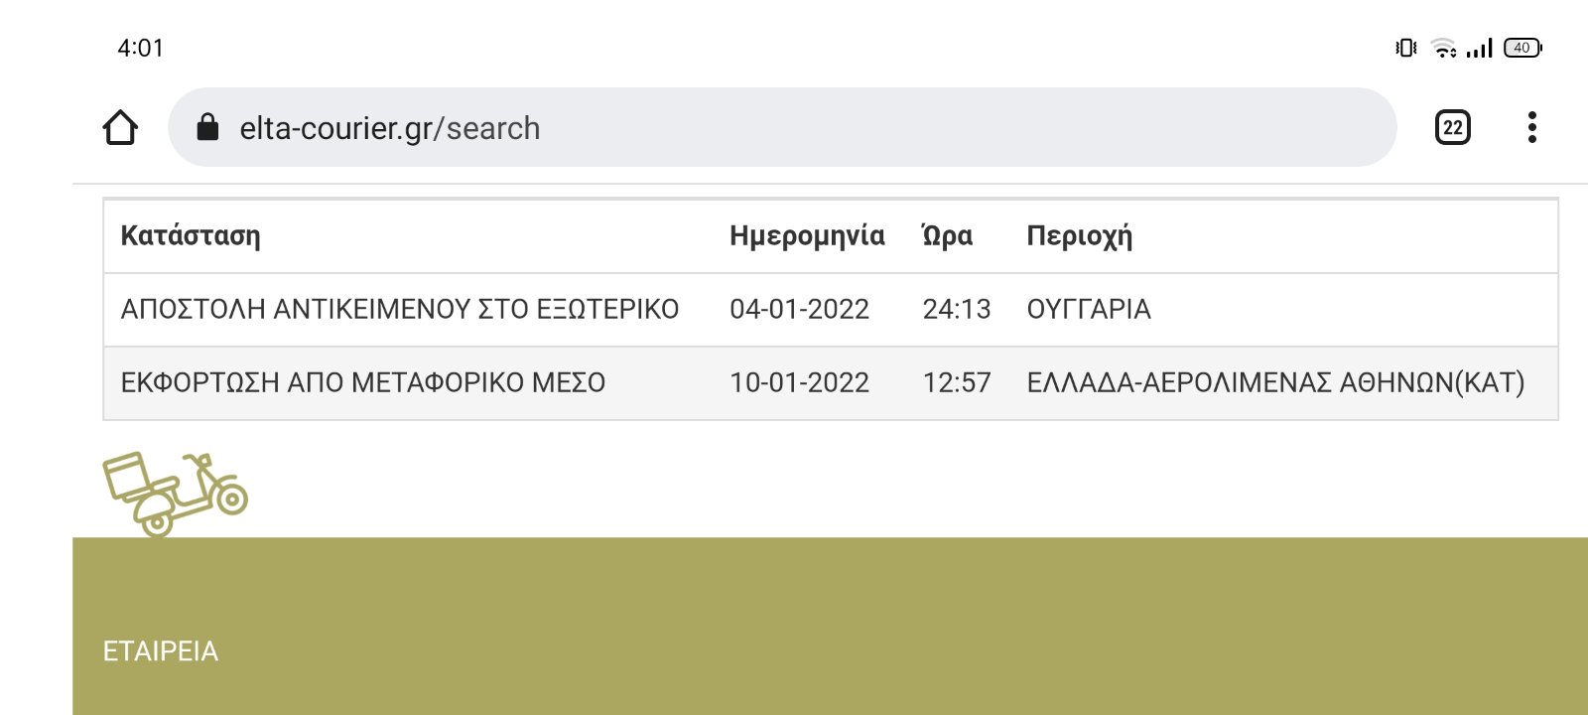The width and height of the screenshot is (1588, 715).
Task: Select the ΑΠΟΣΤΟΛΗ ΑΝΤΙΚΕΙΜΕΝΟΥ ΣΤΟ ΕΞΩΤΕΡΙΚΟ row
Action: 831,310
